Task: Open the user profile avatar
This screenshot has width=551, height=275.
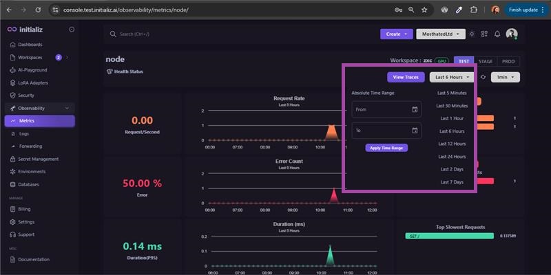Action: pyautogui.click(x=511, y=34)
